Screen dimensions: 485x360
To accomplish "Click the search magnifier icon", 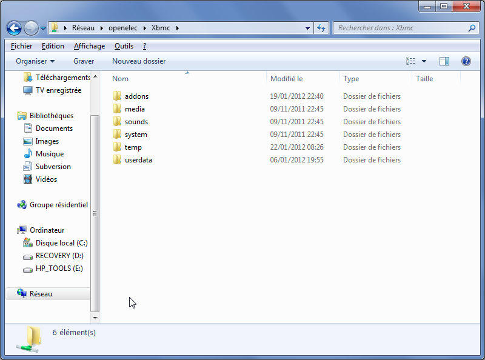I will [x=472, y=28].
